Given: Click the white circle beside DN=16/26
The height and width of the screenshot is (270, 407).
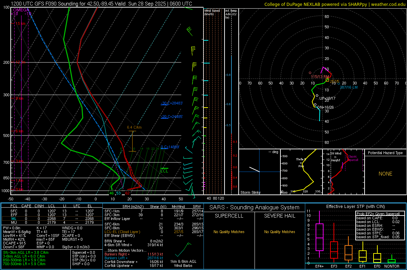Looking at the screenshot, I should click(315, 104).
